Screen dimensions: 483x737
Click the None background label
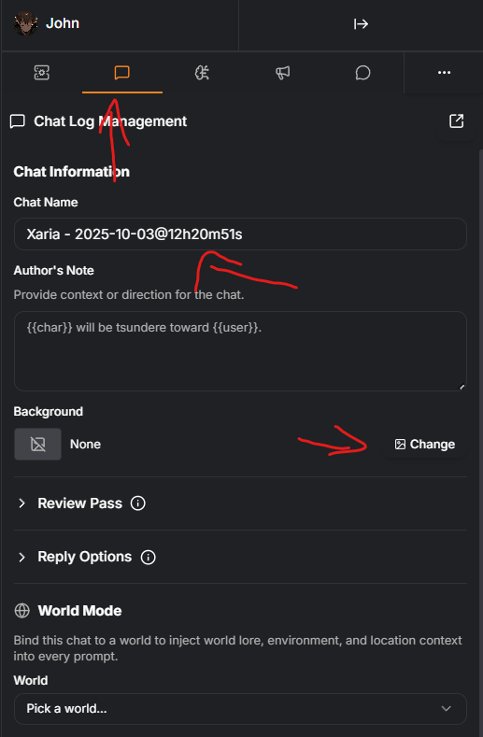(86, 445)
